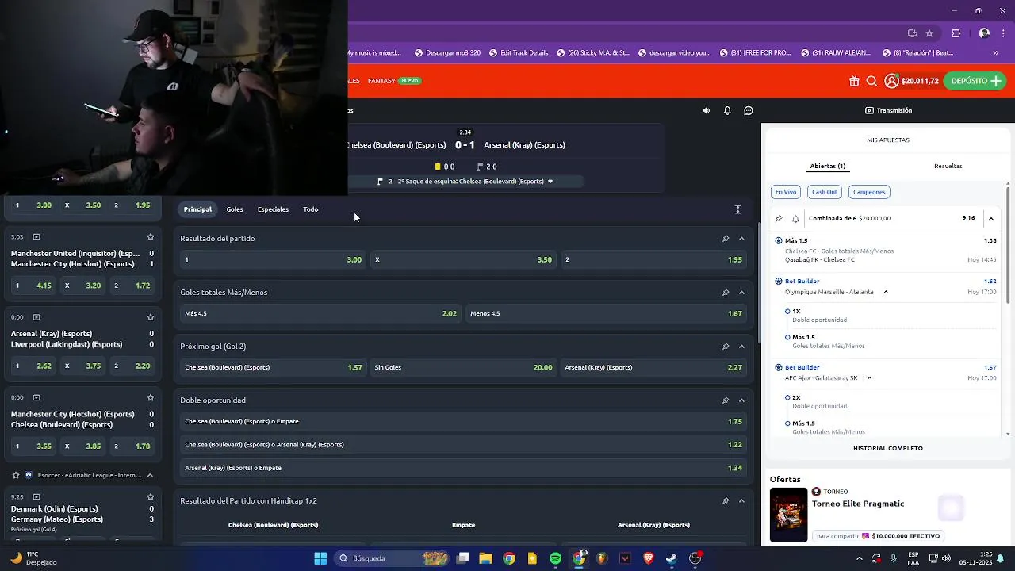Collapse all markets with the collapse icon
The height and width of the screenshot is (571, 1015).
[x=737, y=209]
